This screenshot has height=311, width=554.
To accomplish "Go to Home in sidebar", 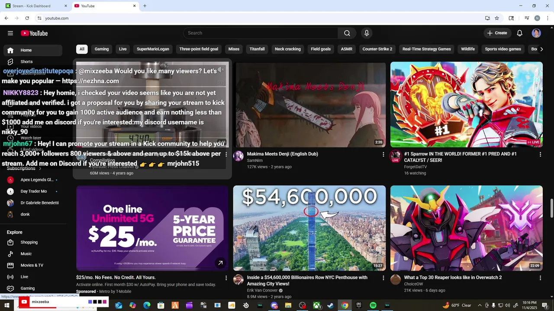I will click(x=33, y=51).
